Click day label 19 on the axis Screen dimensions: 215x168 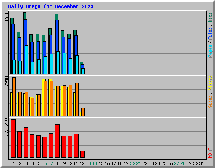tap(126, 163)
